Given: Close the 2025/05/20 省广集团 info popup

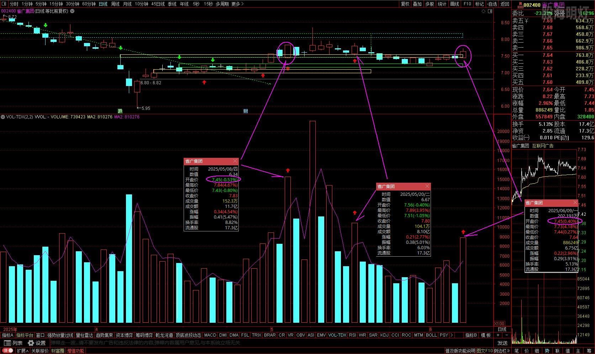Looking at the screenshot, I should click(x=427, y=186).
